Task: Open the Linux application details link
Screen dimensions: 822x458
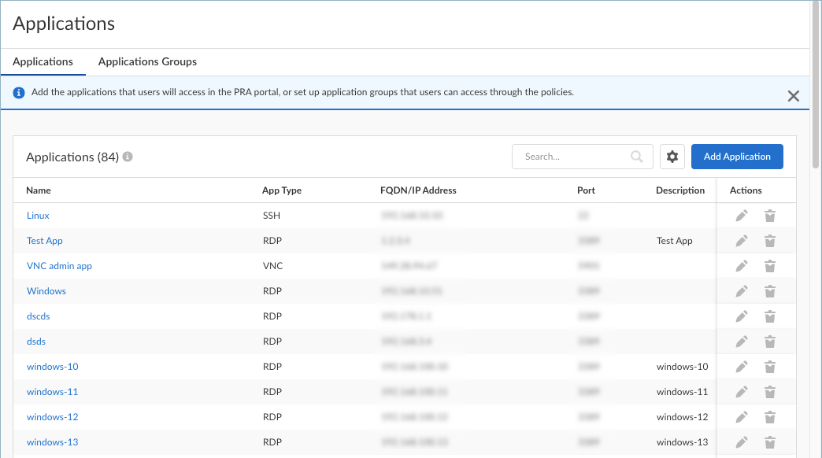Action: pos(38,215)
